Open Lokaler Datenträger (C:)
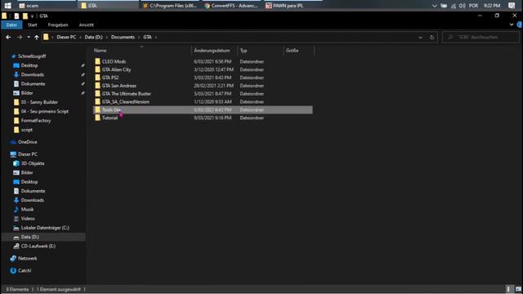 [x=45, y=228]
